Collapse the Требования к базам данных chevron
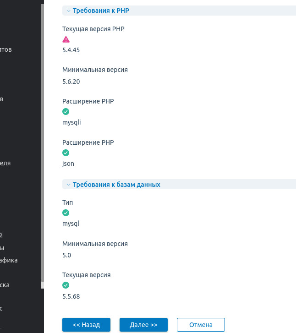 [68, 185]
